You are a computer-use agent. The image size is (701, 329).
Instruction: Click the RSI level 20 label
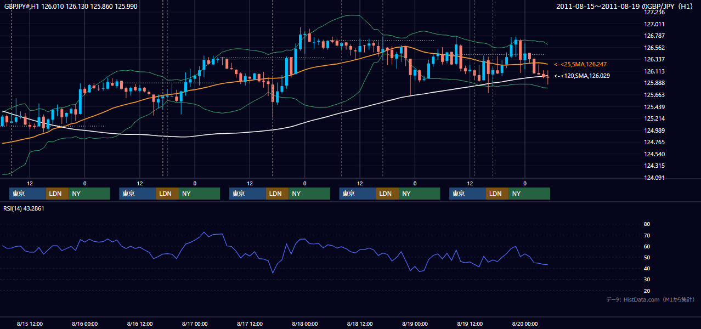tap(647, 291)
